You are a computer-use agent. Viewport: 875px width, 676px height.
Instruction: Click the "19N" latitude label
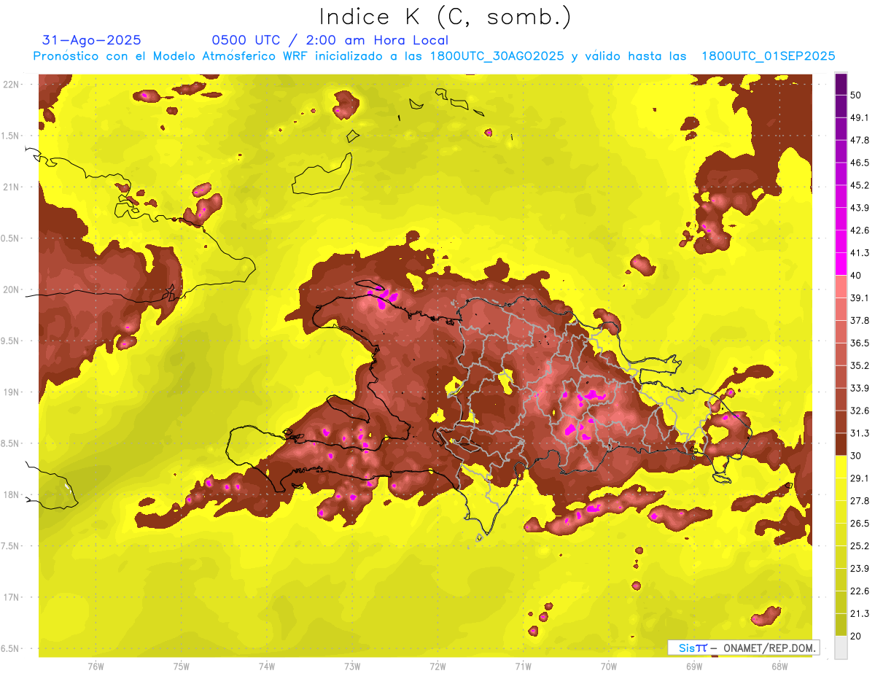click(12, 392)
